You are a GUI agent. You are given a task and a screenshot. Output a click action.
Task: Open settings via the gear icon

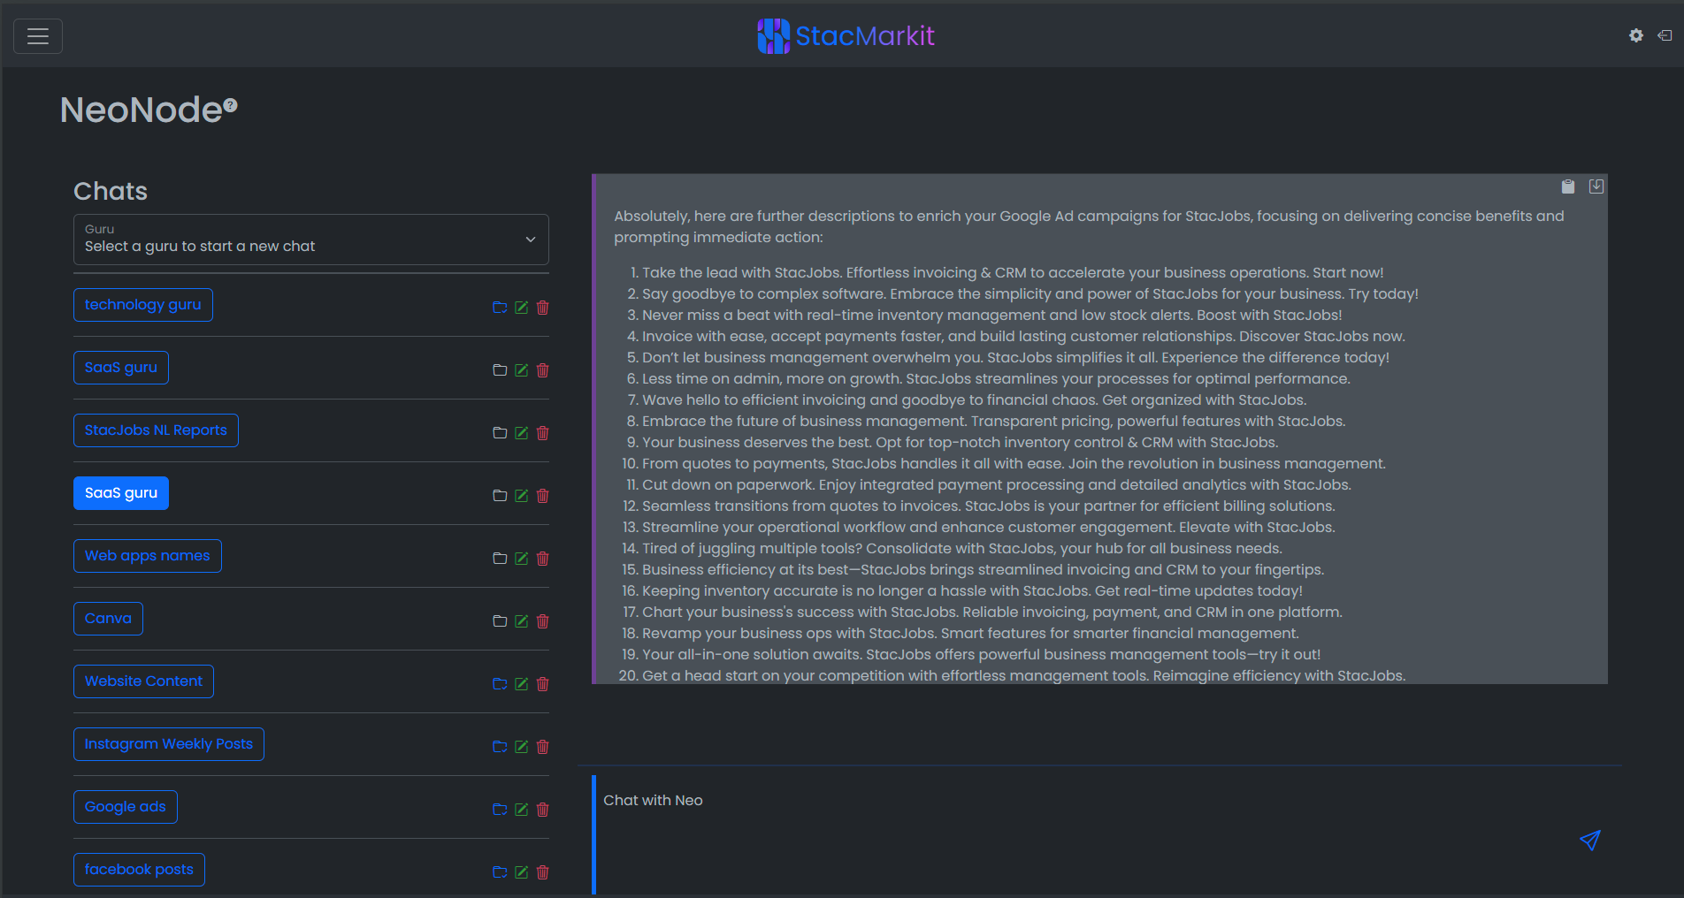tap(1635, 35)
